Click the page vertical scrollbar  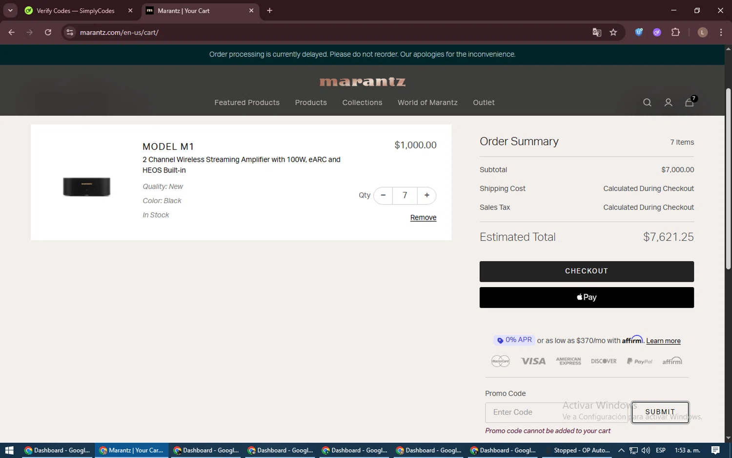click(x=728, y=178)
